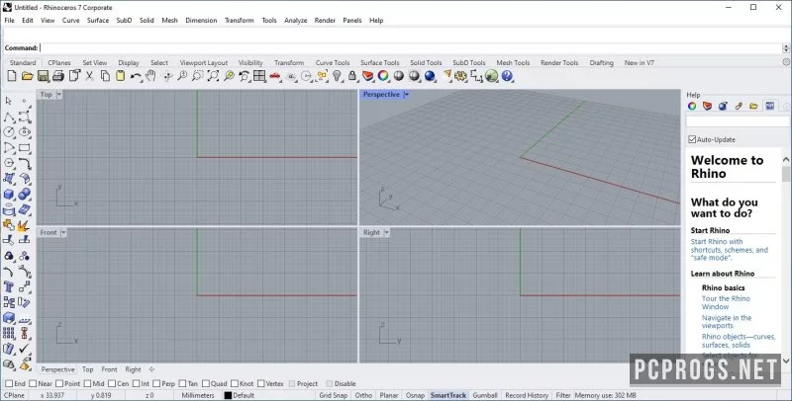Viewport: 792px width, 401px height.
Task: Open the Analyze menu
Action: click(x=295, y=20)
